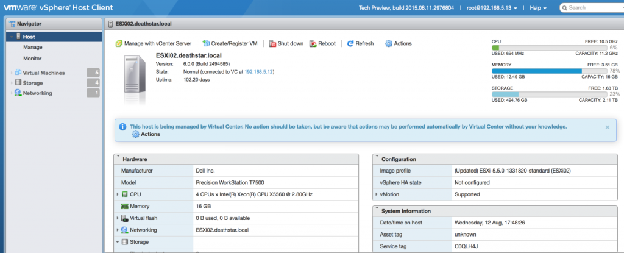Dismiss the Virtual Center info banner

pos(608,127)
